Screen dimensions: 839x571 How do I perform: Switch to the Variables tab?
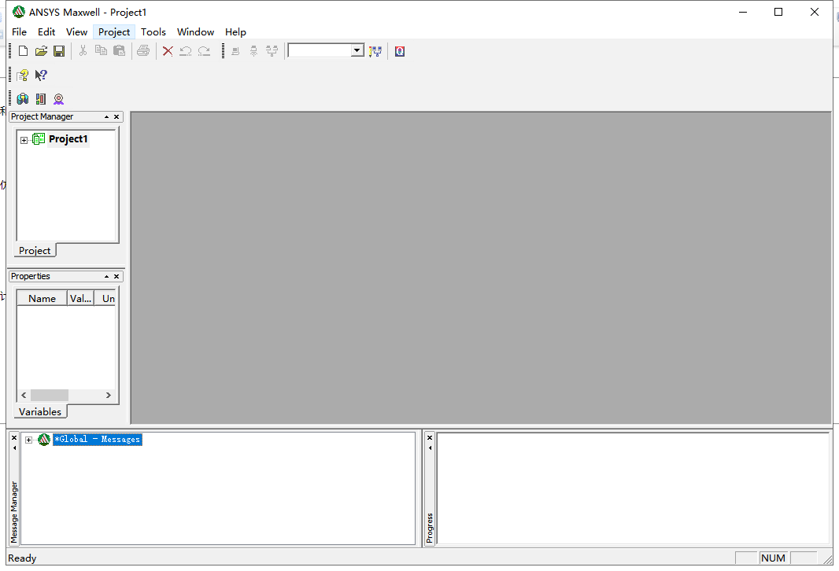tap(39, 411)
